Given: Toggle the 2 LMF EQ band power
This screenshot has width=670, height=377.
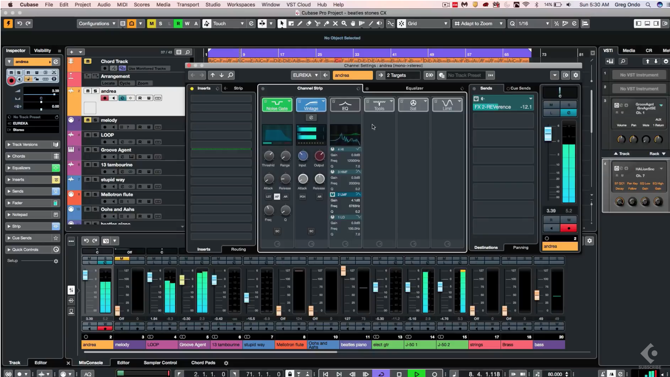Looking at the screenshot, I should click(x=333, y=195).
